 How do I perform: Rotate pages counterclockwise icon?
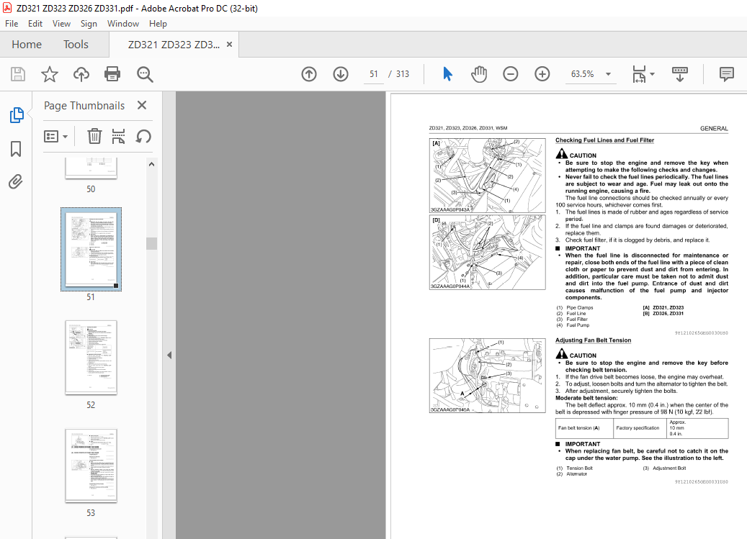143,137
